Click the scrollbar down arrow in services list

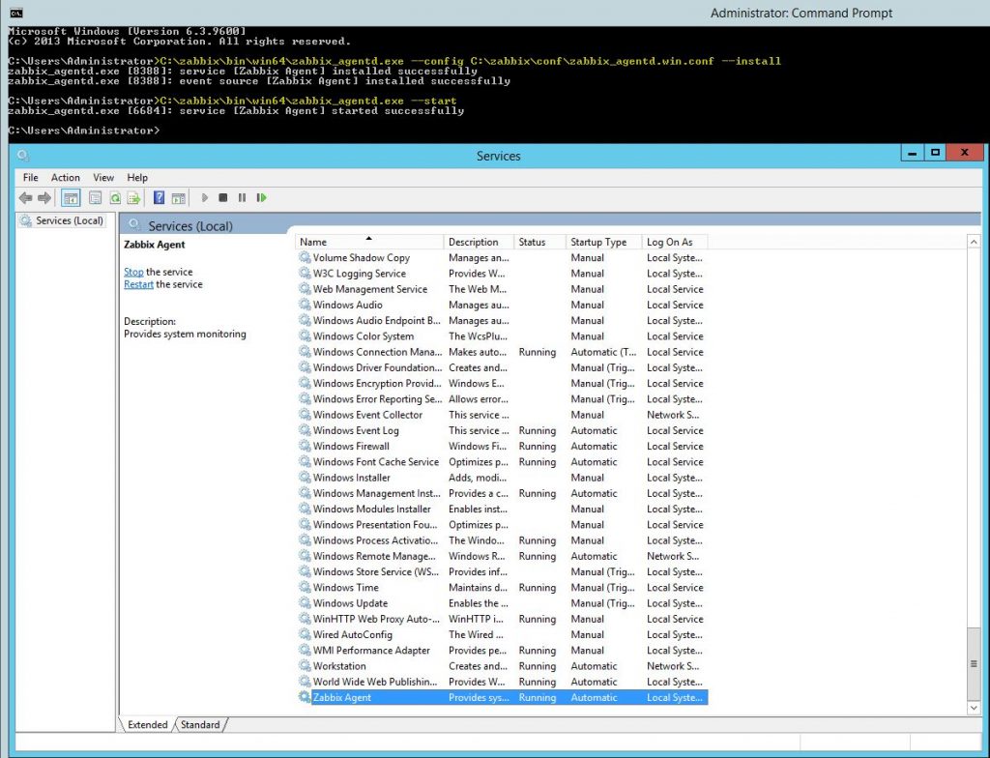tap(974, 708)
